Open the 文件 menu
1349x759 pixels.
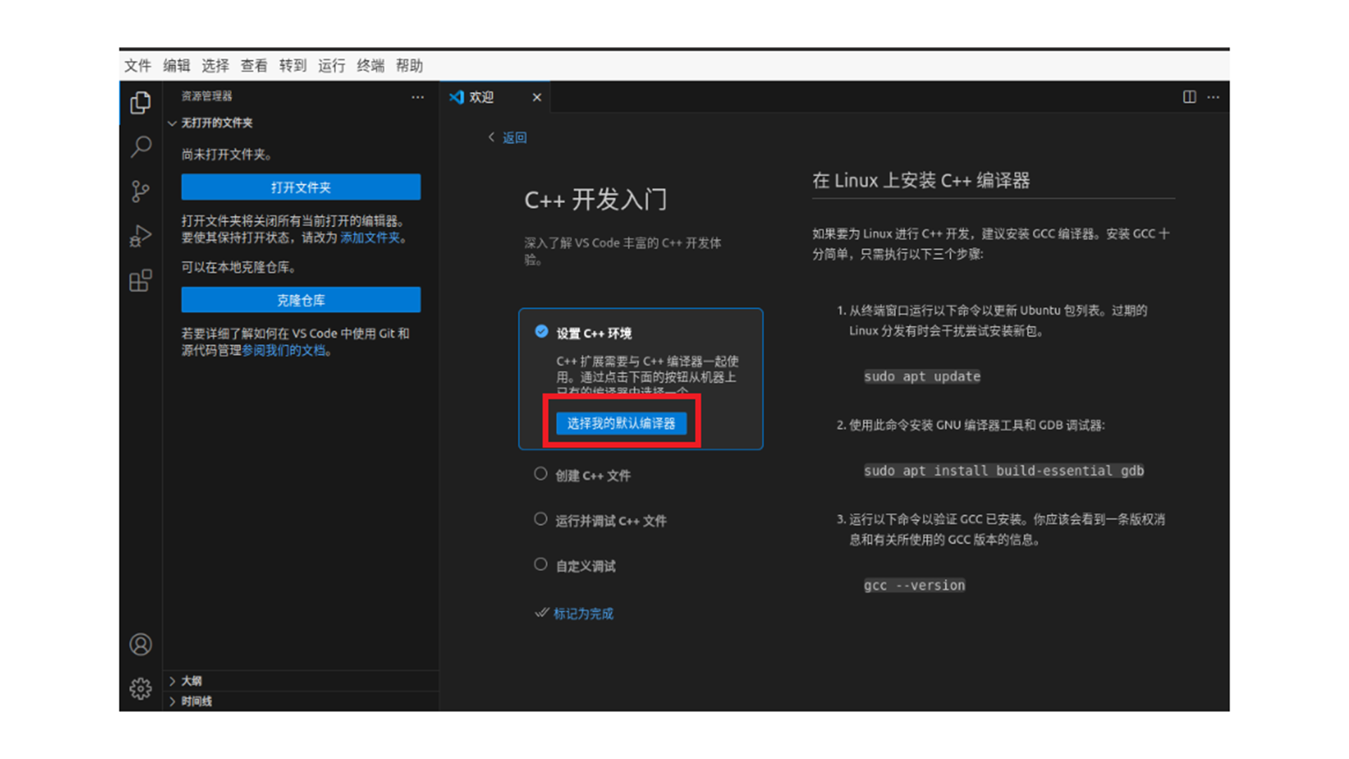[138, 66]
